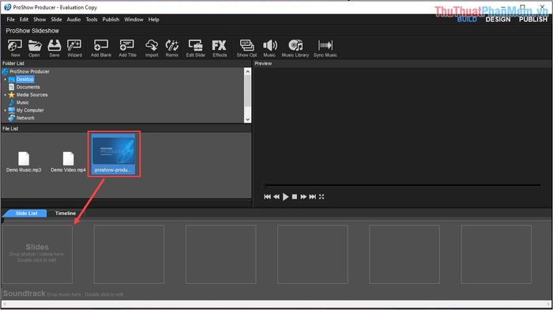Screen dimensions: 553x310
Task: Create a new show with New icon
Action: (x=15, y=48)
